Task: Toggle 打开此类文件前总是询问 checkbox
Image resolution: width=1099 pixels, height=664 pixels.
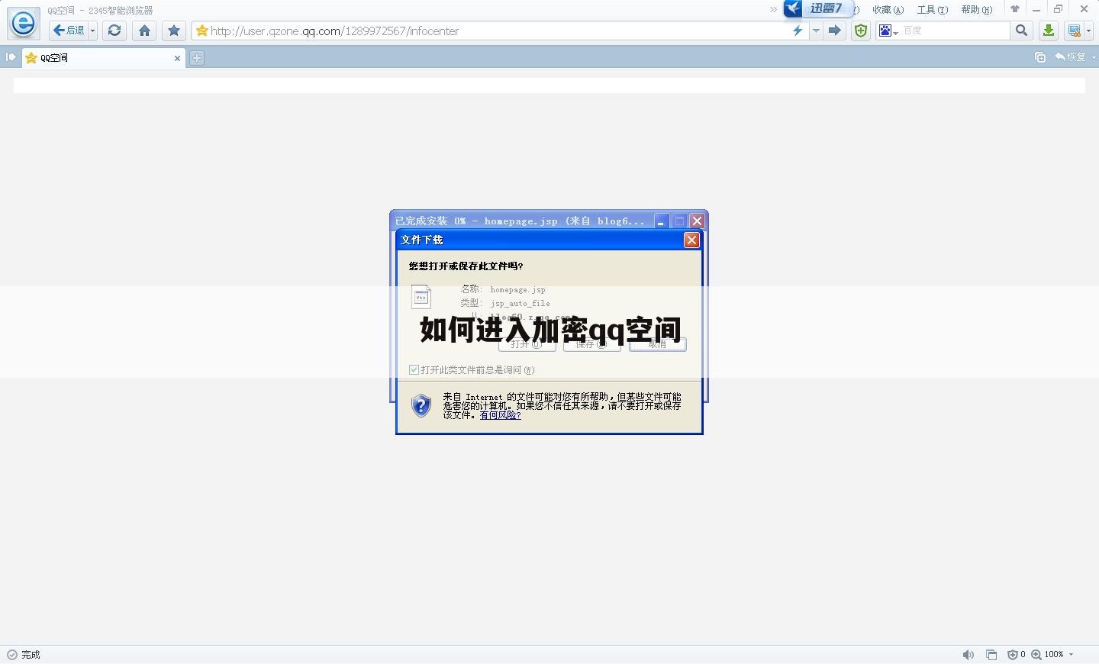Action: 414,369
